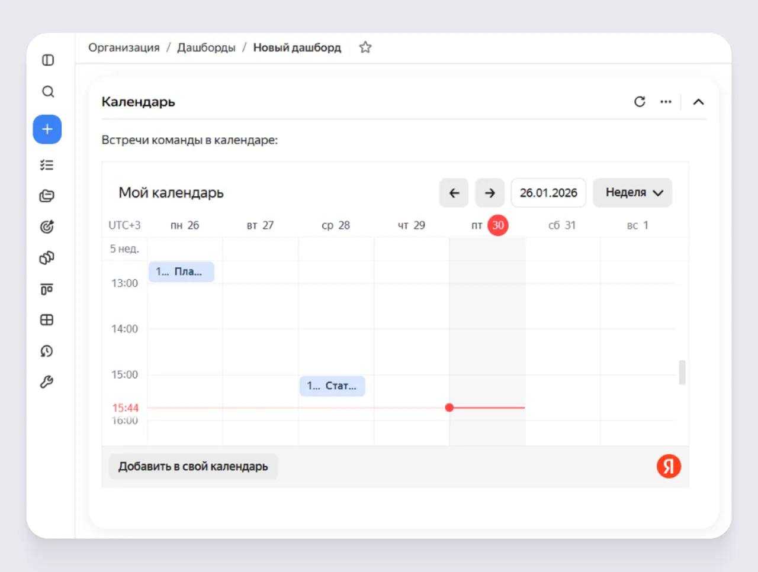Open the wrench settings icon in sidebar
Viewport: 758px width, 572px height.
47,382
